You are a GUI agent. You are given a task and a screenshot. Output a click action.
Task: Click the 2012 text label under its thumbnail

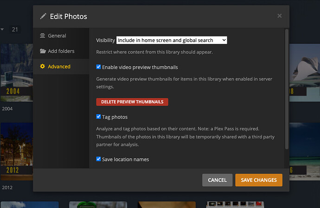click(7, 188)
